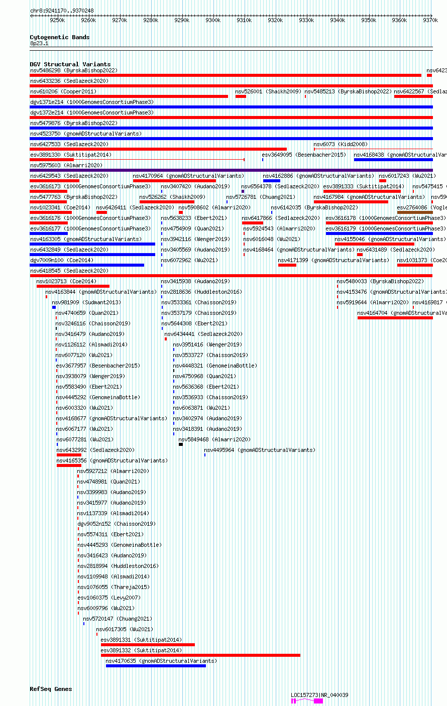
Task: Select nsv3407420 Audano2019 label
Action: coord(195,186)
